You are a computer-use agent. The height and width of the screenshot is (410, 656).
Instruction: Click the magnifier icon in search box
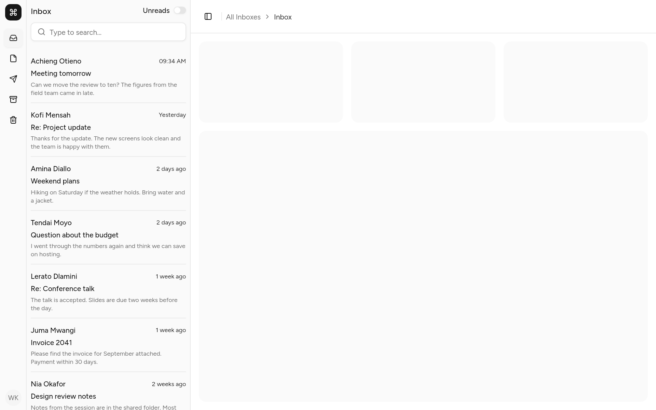[42, 32]
